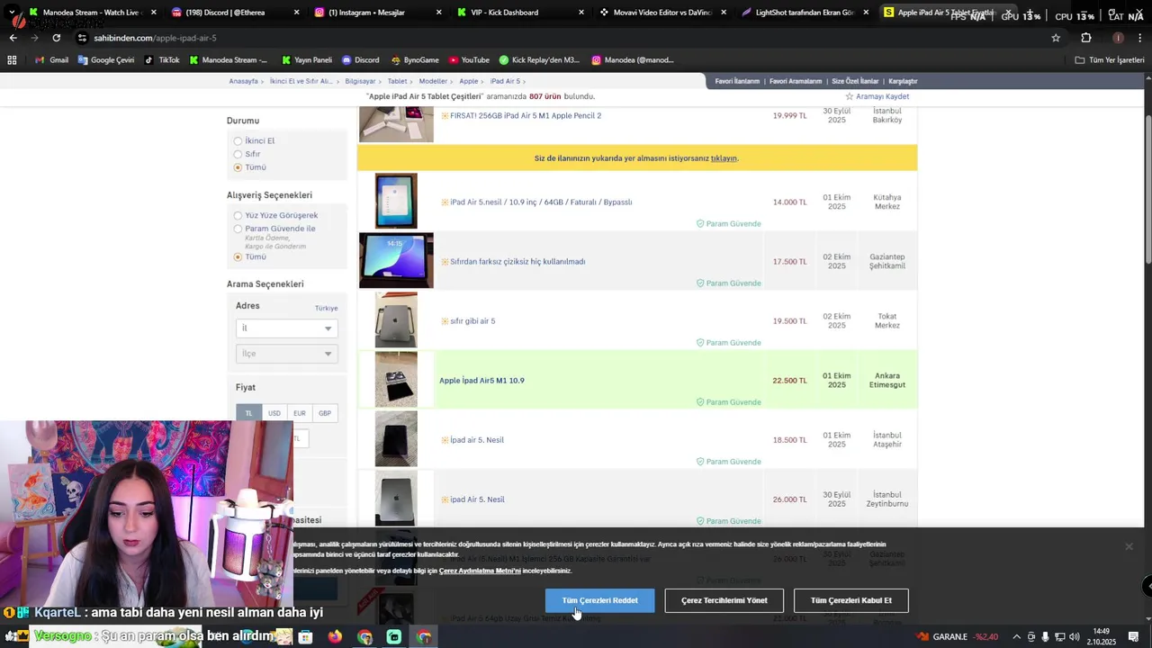Switch to LightShot browser tab

click(805, 13)
